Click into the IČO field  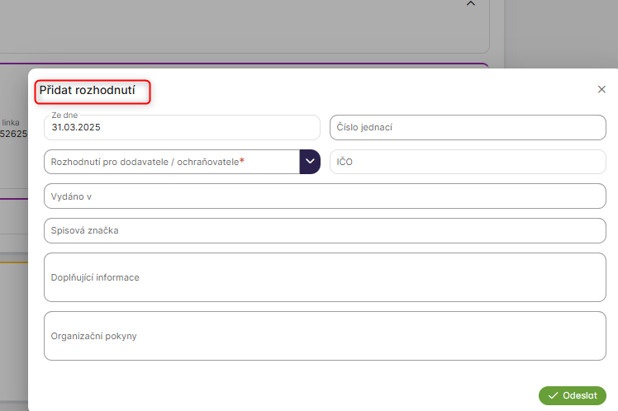click(468, 162)
